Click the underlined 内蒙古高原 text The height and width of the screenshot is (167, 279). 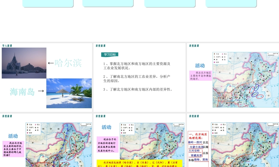tap(196, 147)
